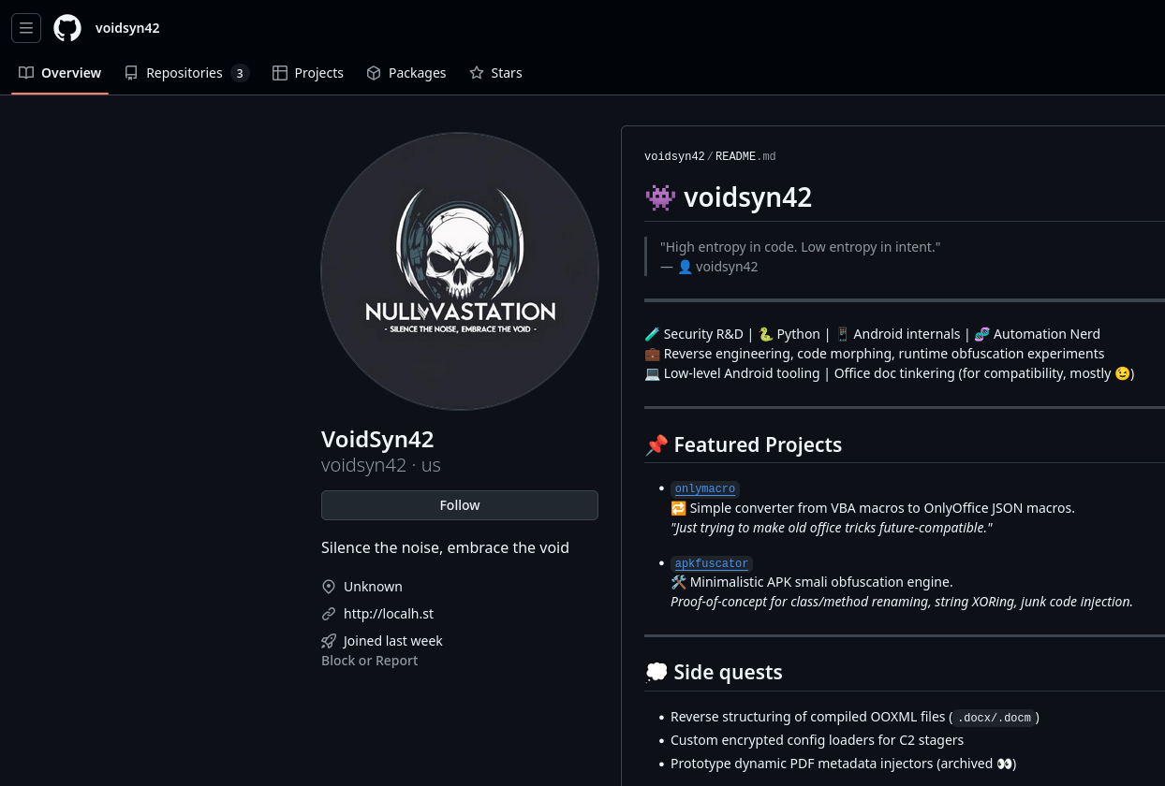Click the rocket icon near Joined last week
This screenshot has width=1165, height=786.
pos(329,641)
